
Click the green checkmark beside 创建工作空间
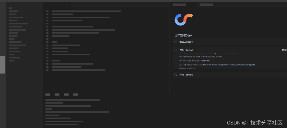point(176,42)
